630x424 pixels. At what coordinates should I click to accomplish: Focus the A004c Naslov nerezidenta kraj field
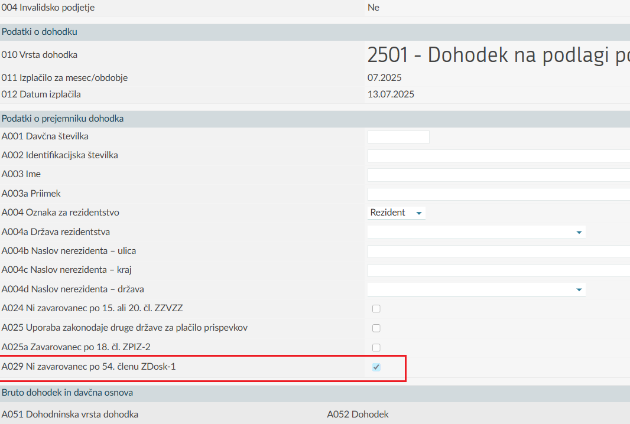[499, 270]
